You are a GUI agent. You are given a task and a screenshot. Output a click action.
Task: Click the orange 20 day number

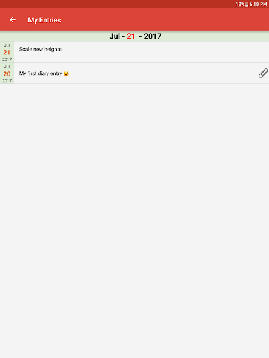point(7,74)
